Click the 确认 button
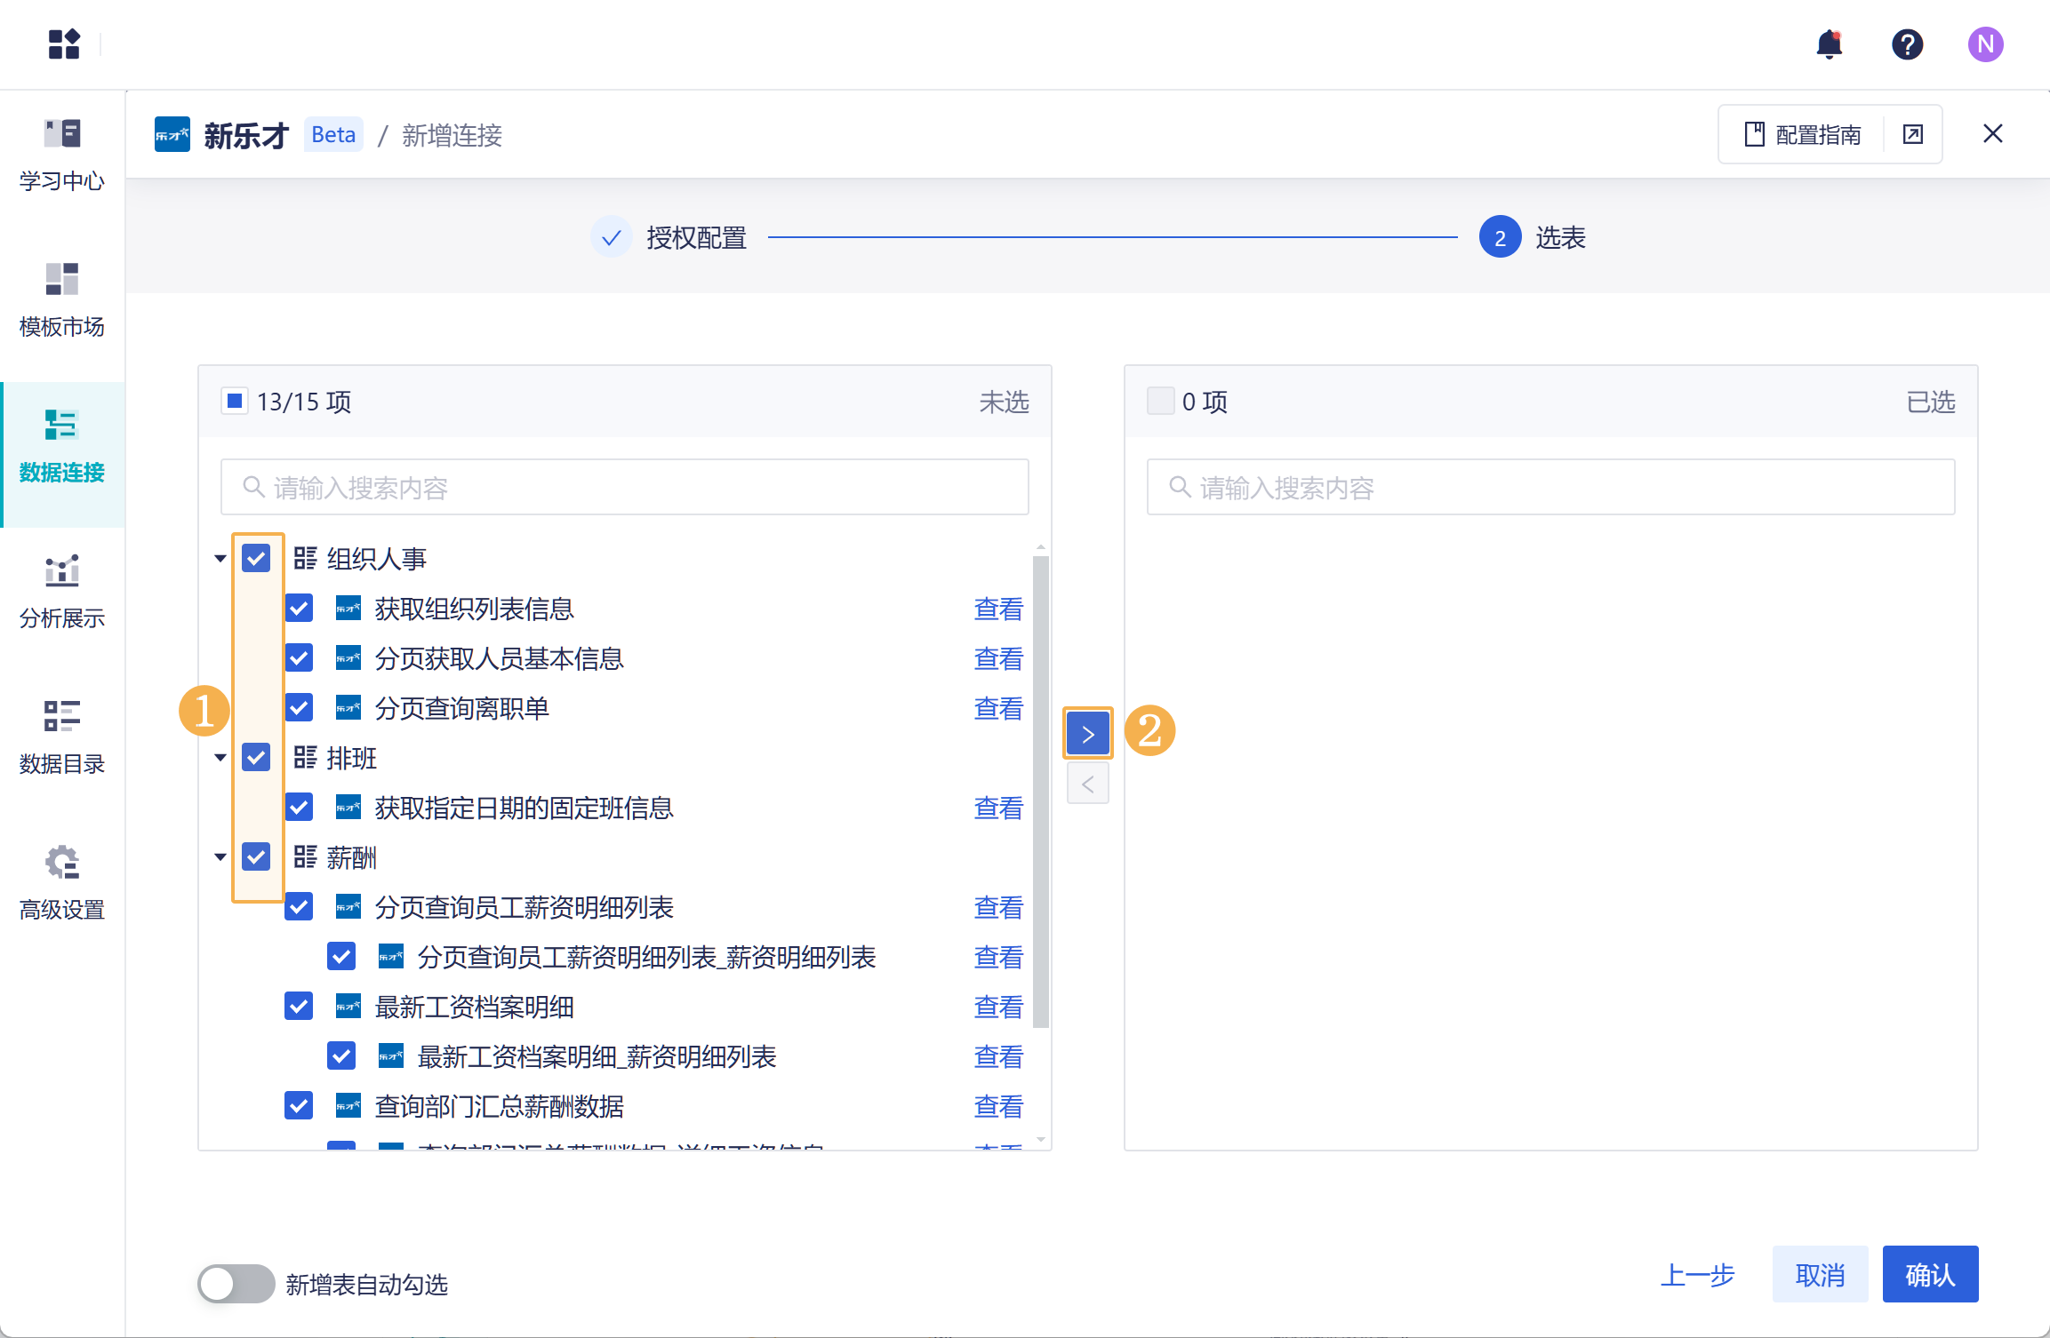This screenshot has height=1338, width=2050. click(1929, 1275)
